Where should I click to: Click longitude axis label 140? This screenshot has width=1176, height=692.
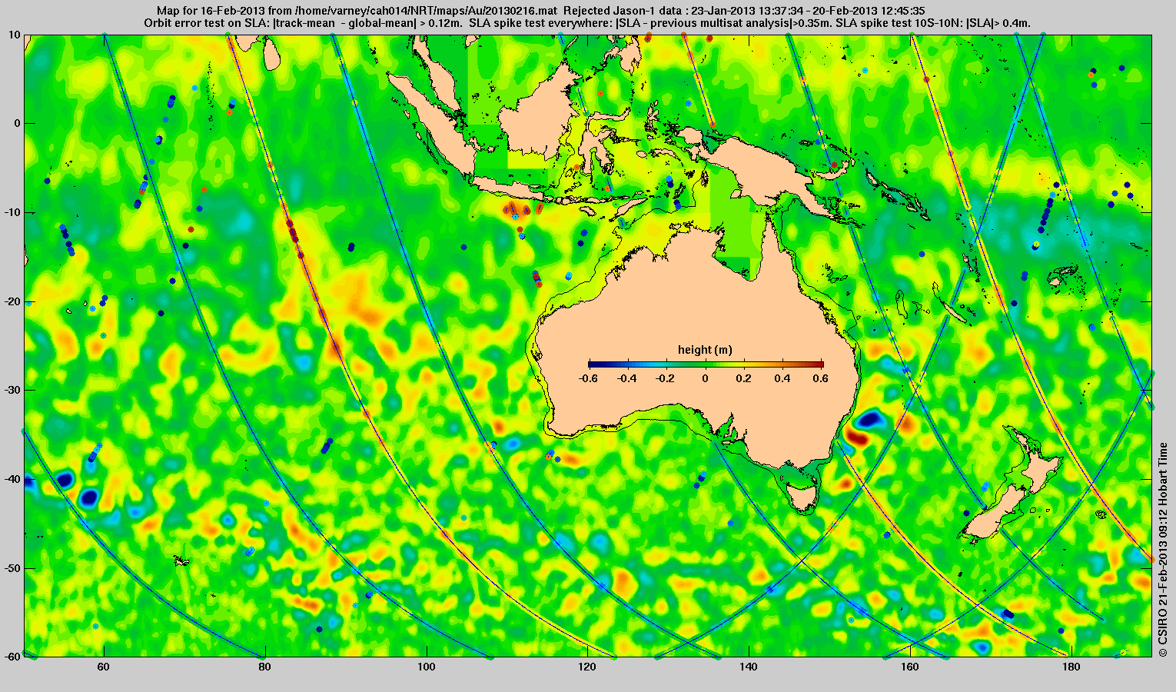click(x=749, y=667)
